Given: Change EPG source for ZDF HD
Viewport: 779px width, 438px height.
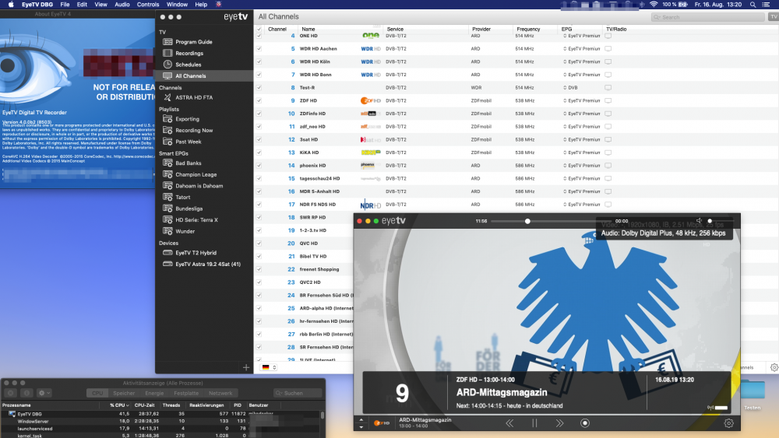Looking at the screenshot, I should pyautogui.click(x=581, y=100).
